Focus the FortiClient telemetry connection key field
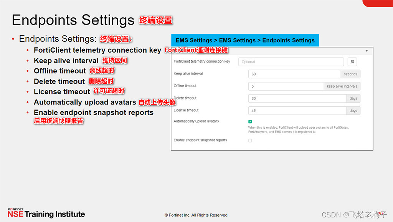 pos(291,62)
